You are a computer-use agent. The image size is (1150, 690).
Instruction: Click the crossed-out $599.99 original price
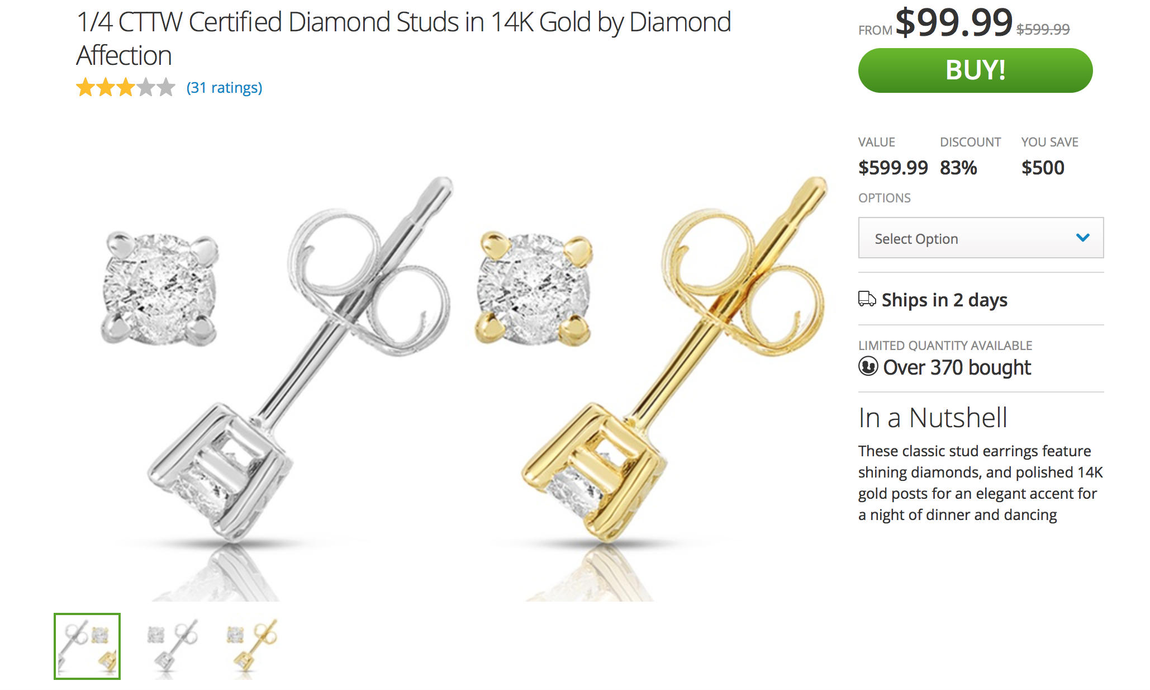(1043, 29)
